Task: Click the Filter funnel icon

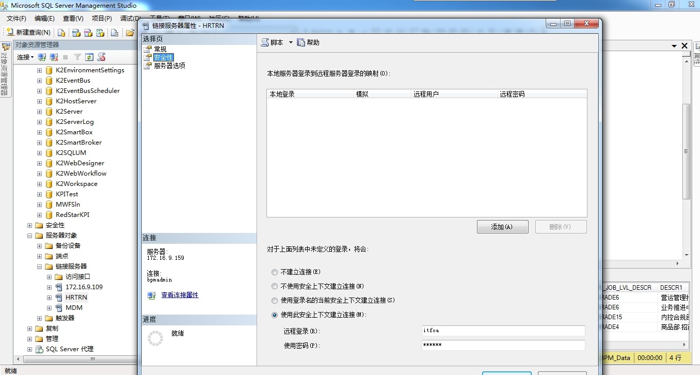Action: 77,57
